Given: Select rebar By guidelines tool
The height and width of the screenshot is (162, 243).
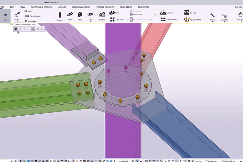Looking at the screenshot, I should (192, 19).
